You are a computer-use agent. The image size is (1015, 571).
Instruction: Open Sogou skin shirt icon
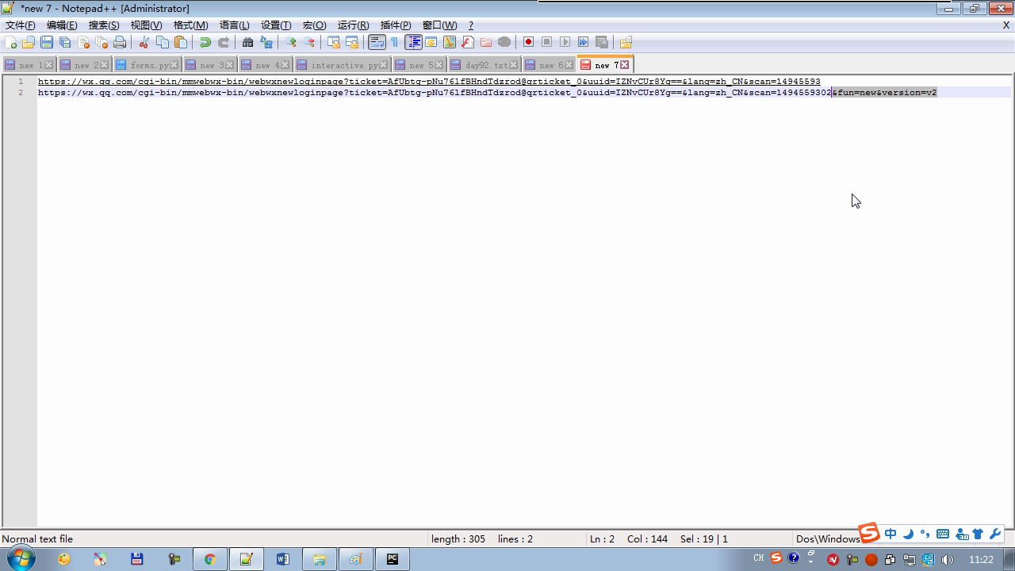(978, 535)
